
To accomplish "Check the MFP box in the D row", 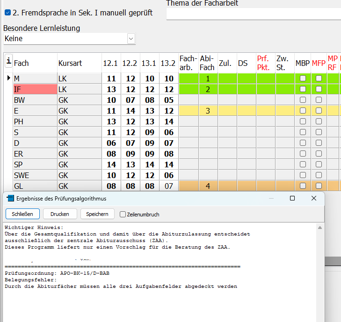I will [319, 143].
